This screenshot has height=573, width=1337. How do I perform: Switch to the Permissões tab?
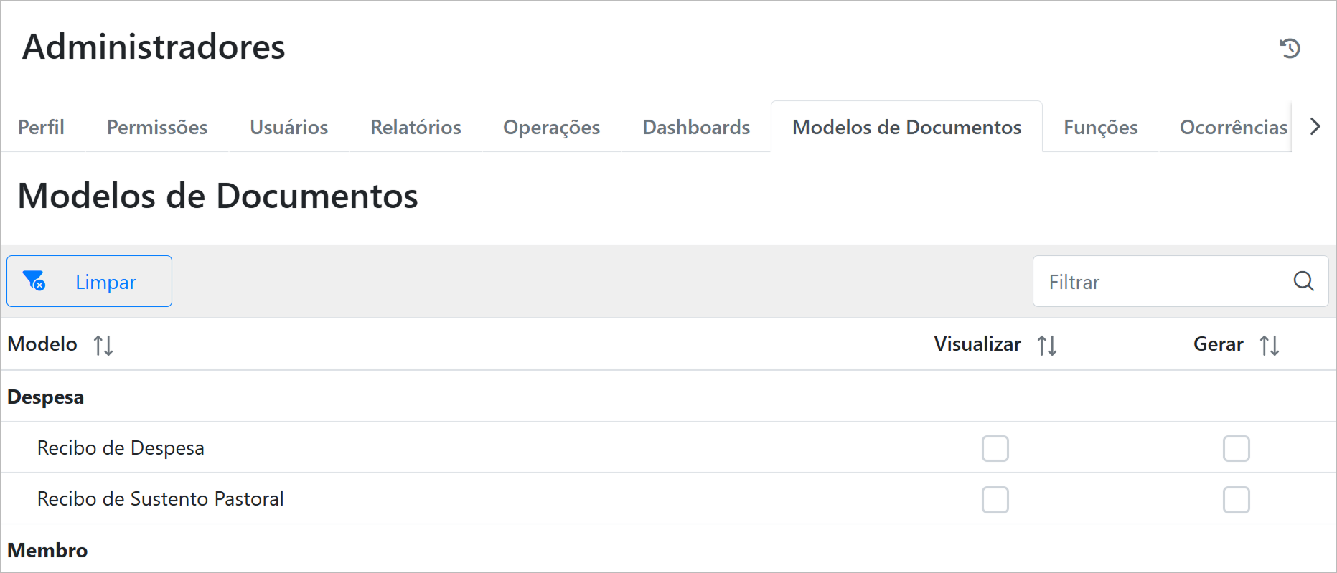(x=157, y=127)
